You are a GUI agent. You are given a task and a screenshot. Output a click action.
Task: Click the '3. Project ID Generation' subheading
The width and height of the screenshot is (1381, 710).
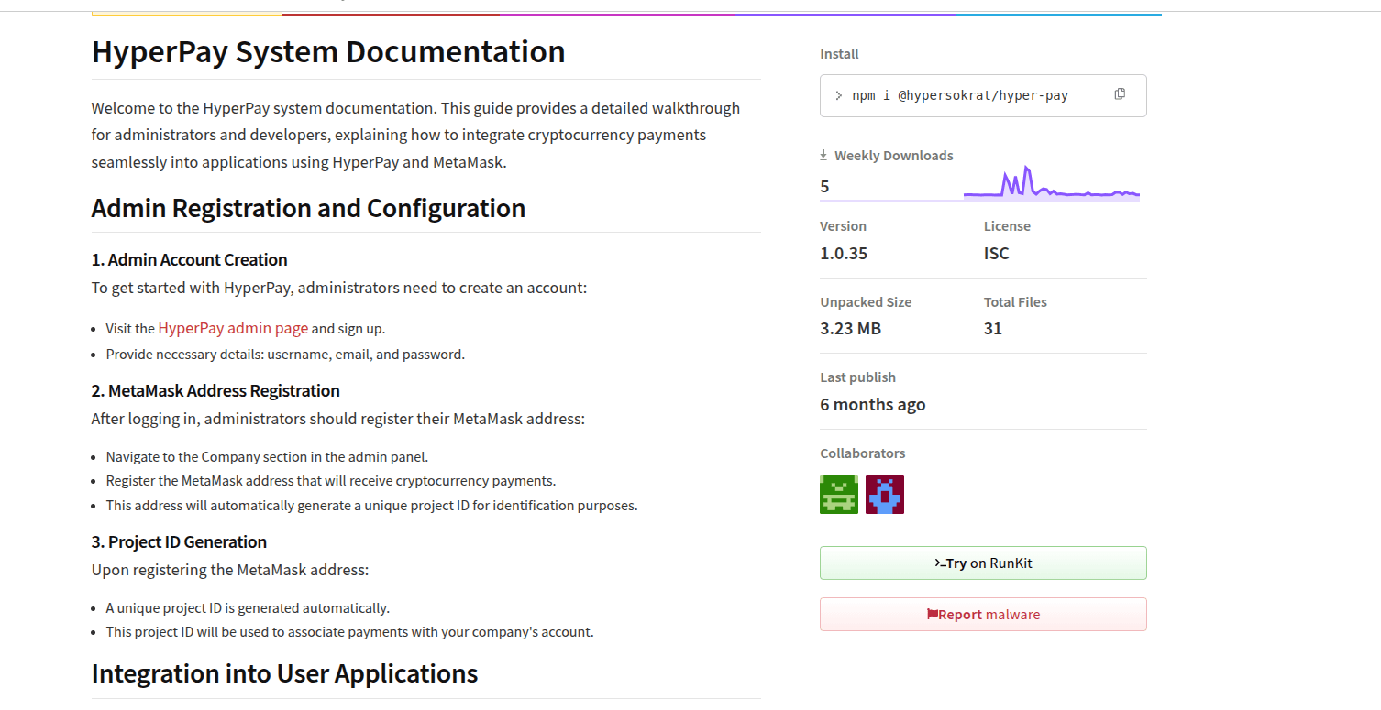tap(179, 542)
